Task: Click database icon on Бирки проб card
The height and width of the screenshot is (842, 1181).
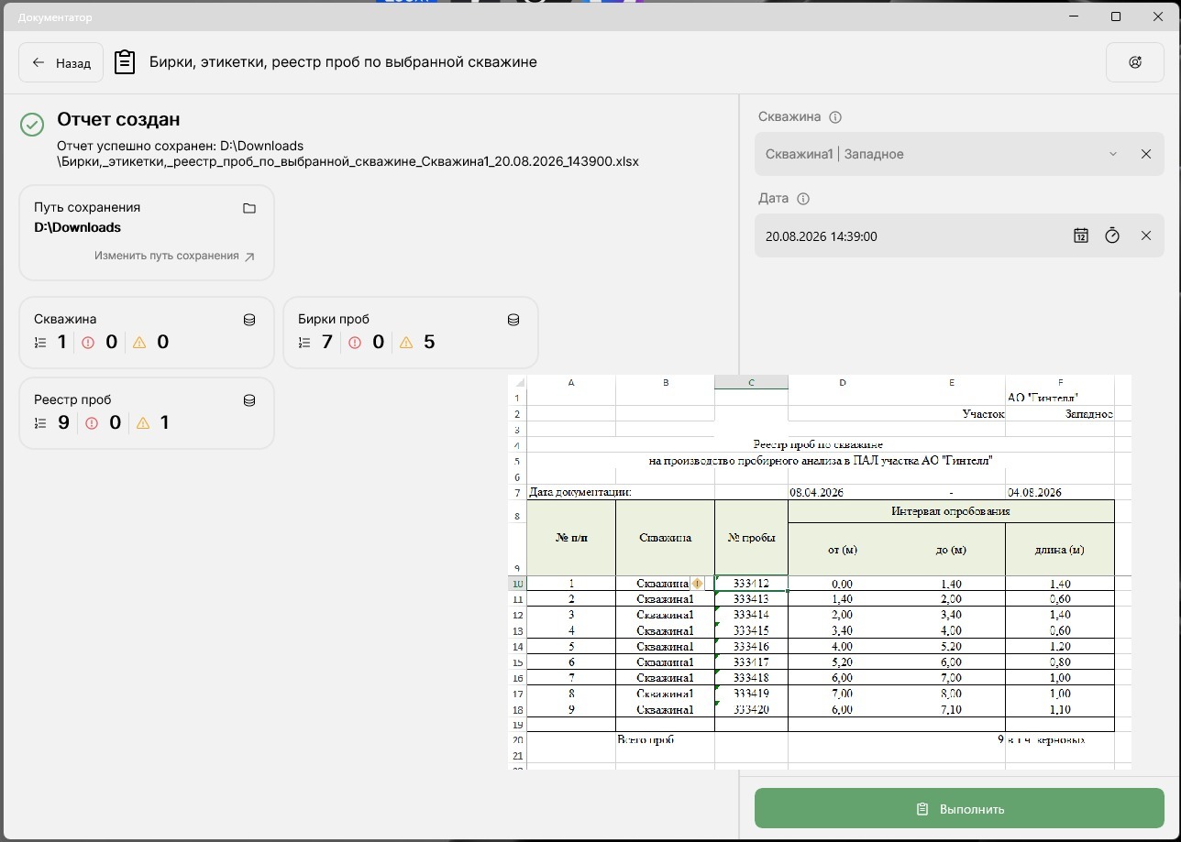Action: (513, 320)
